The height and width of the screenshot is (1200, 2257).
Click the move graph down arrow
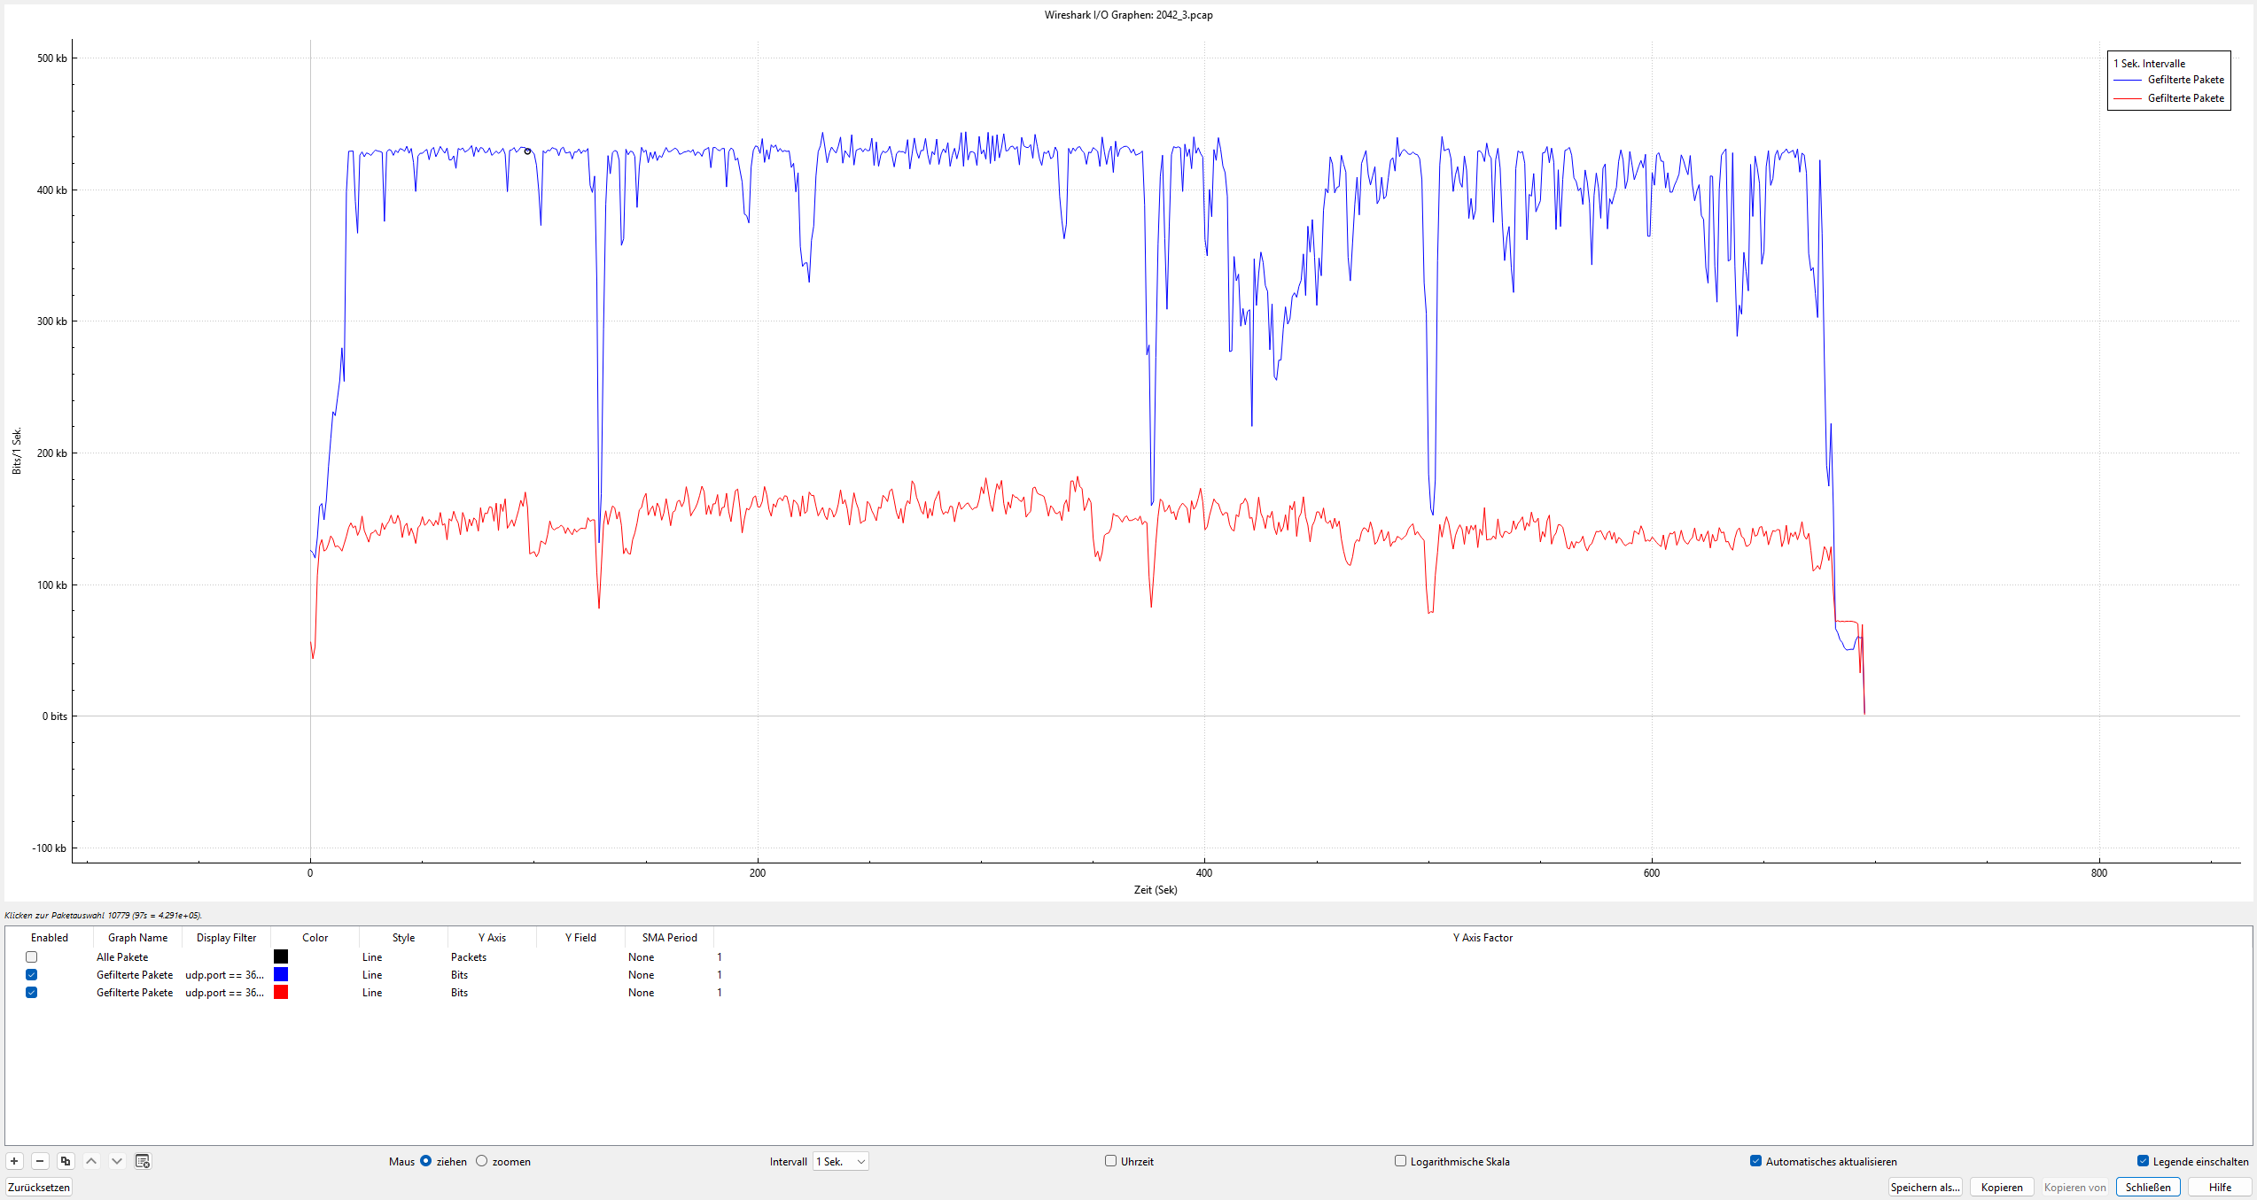(117, 1161)
